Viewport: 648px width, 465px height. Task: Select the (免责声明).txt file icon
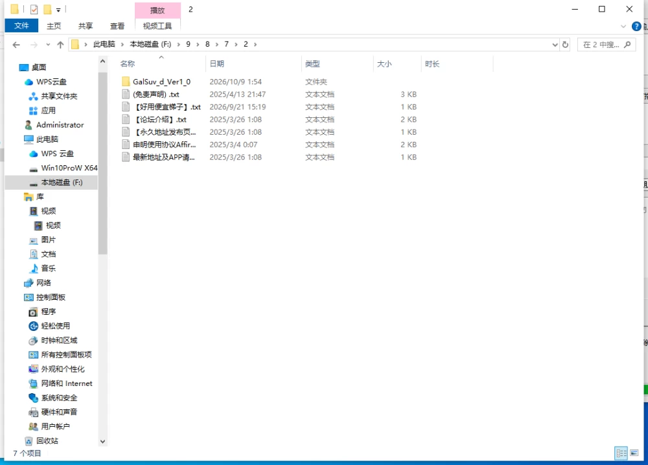126,94
